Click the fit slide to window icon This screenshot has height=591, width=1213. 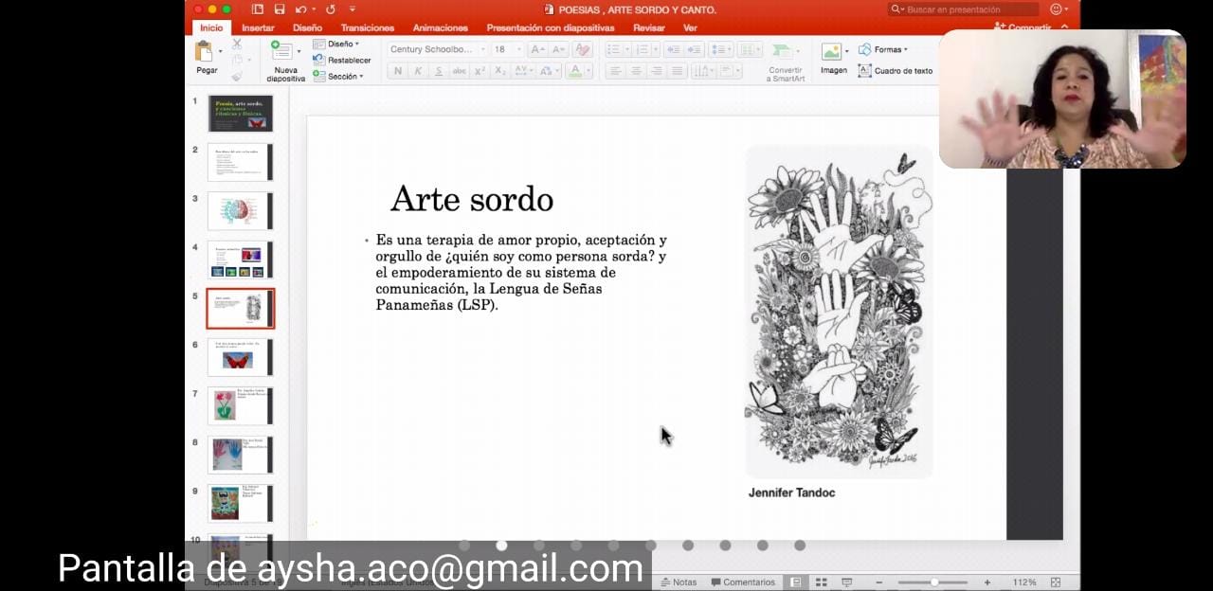1056,582
